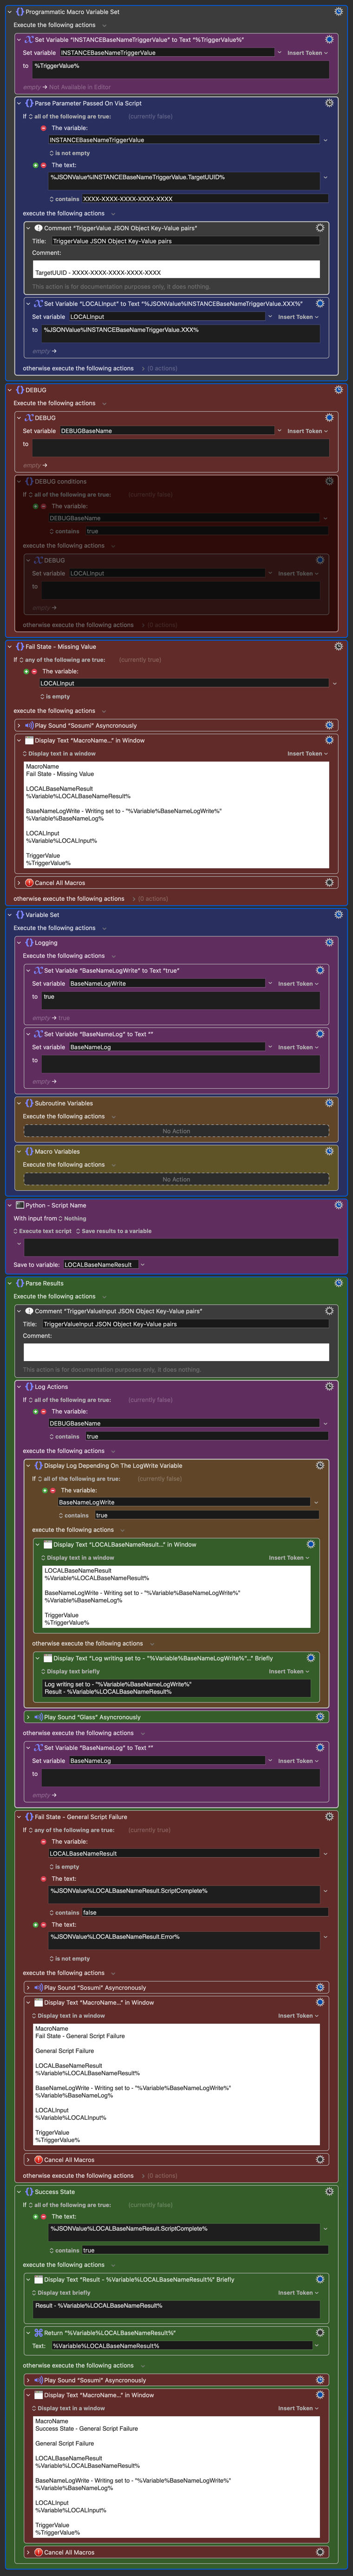Open gear menu of top-level DEBUG group
The width and height of the screenshot is (353, 2576).
point(338,390)
